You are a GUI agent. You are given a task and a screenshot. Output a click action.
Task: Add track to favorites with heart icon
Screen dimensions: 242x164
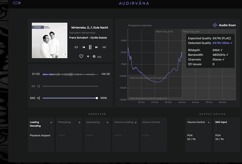(81, 56)
